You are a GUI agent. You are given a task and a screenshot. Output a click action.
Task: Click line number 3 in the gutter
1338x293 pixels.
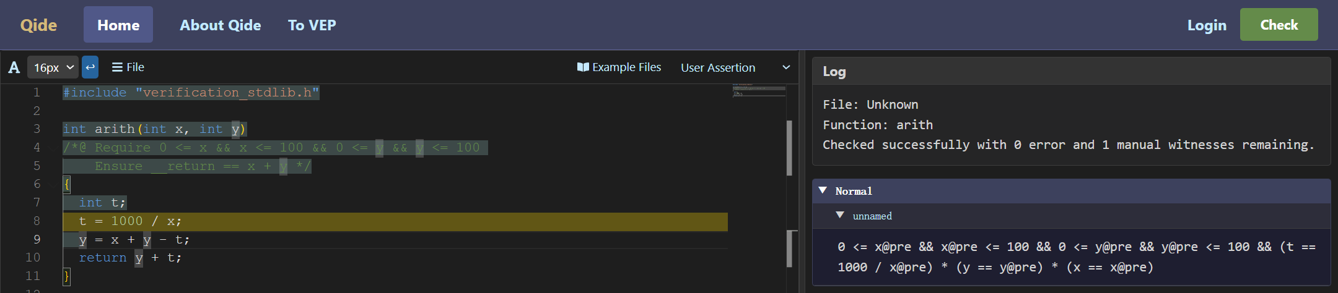point(37,129)
